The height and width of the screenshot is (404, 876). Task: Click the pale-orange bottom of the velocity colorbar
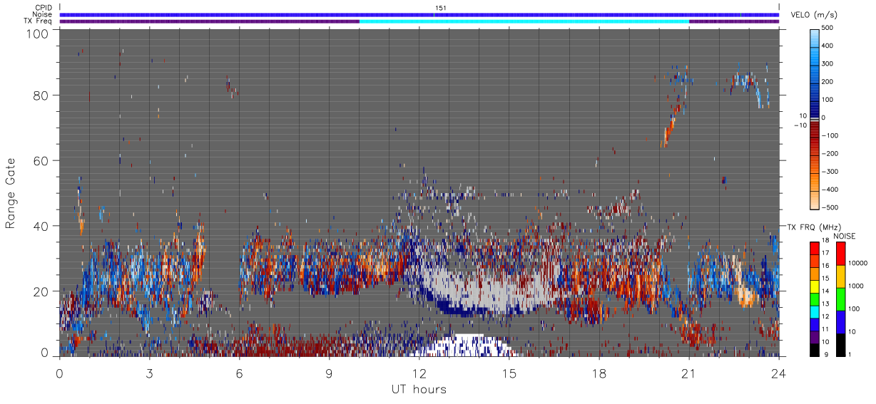coord(814,202)
